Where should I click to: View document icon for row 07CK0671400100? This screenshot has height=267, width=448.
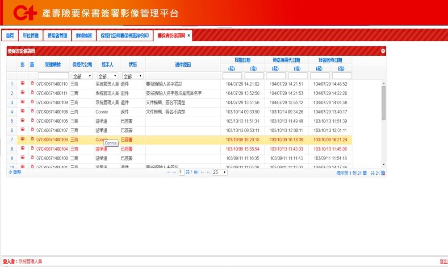32,157
